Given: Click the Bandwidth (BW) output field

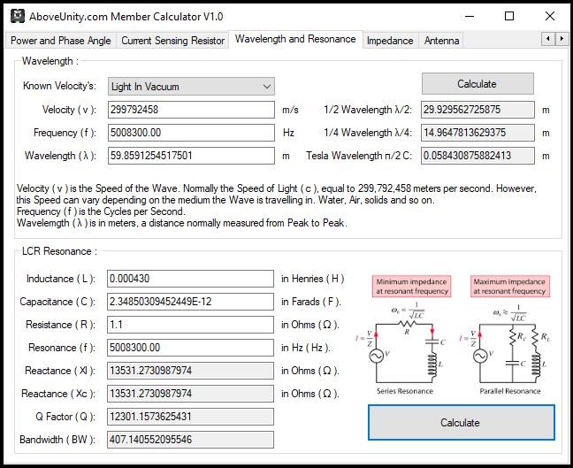Looking at the screenshot, I should [190, 440].
